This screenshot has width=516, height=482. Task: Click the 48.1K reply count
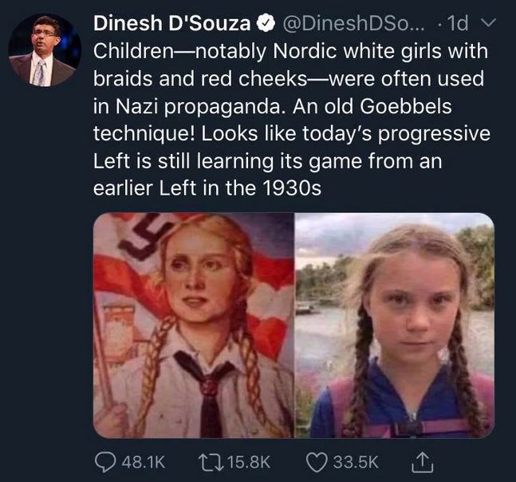pos(144,460)
